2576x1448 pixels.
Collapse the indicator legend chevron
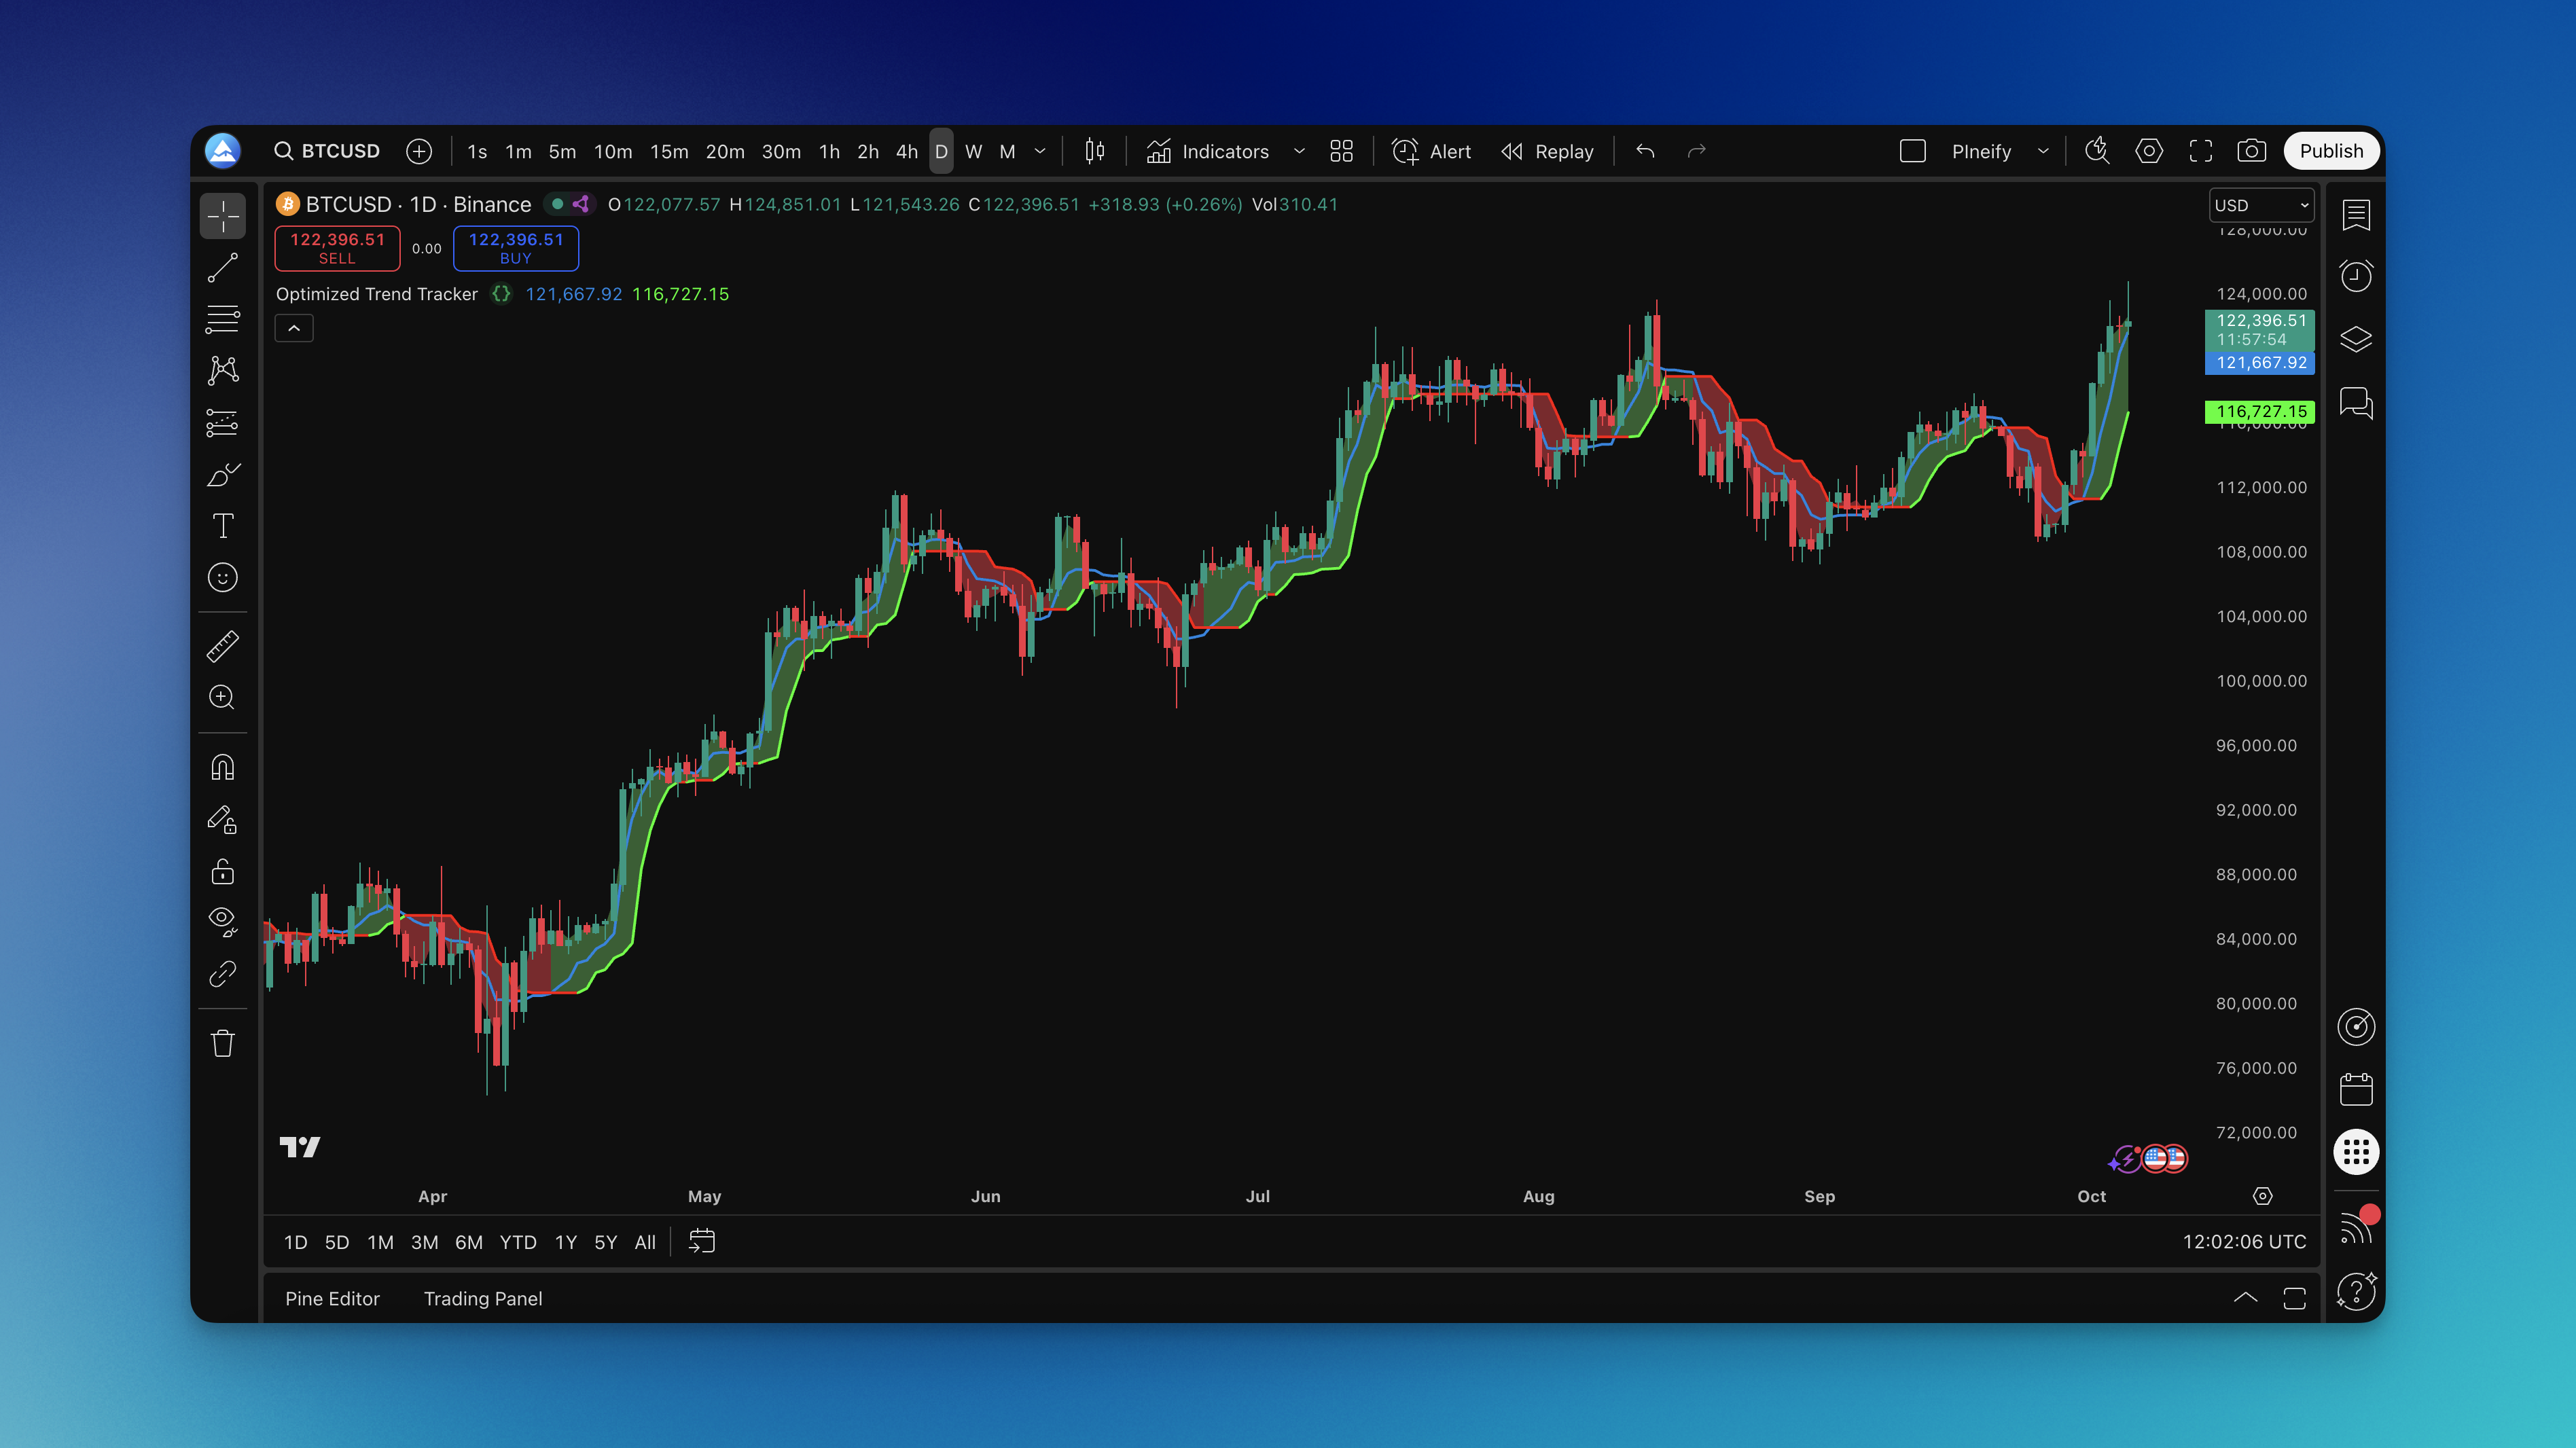(294, 328)
